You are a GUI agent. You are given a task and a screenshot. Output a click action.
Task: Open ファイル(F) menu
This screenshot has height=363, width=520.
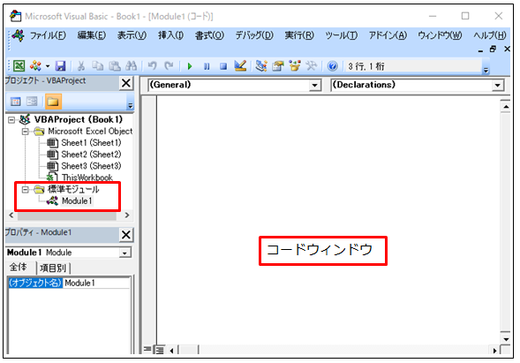coord(48,35)
